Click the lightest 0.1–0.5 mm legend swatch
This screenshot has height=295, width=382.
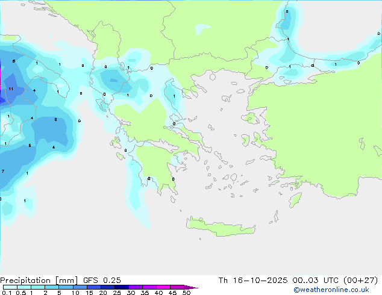tap(10, 287)
